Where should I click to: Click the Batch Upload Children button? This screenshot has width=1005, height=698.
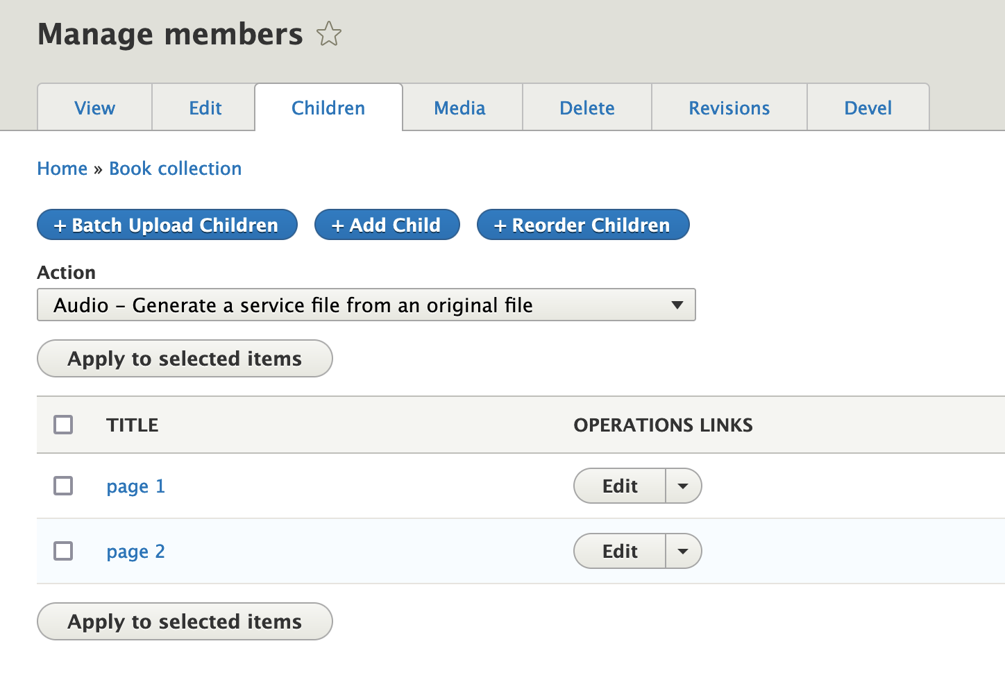click(167, 224)
